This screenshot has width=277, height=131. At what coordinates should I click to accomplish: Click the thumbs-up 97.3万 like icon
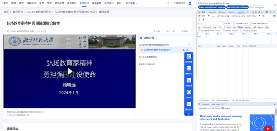coord(167,31)
